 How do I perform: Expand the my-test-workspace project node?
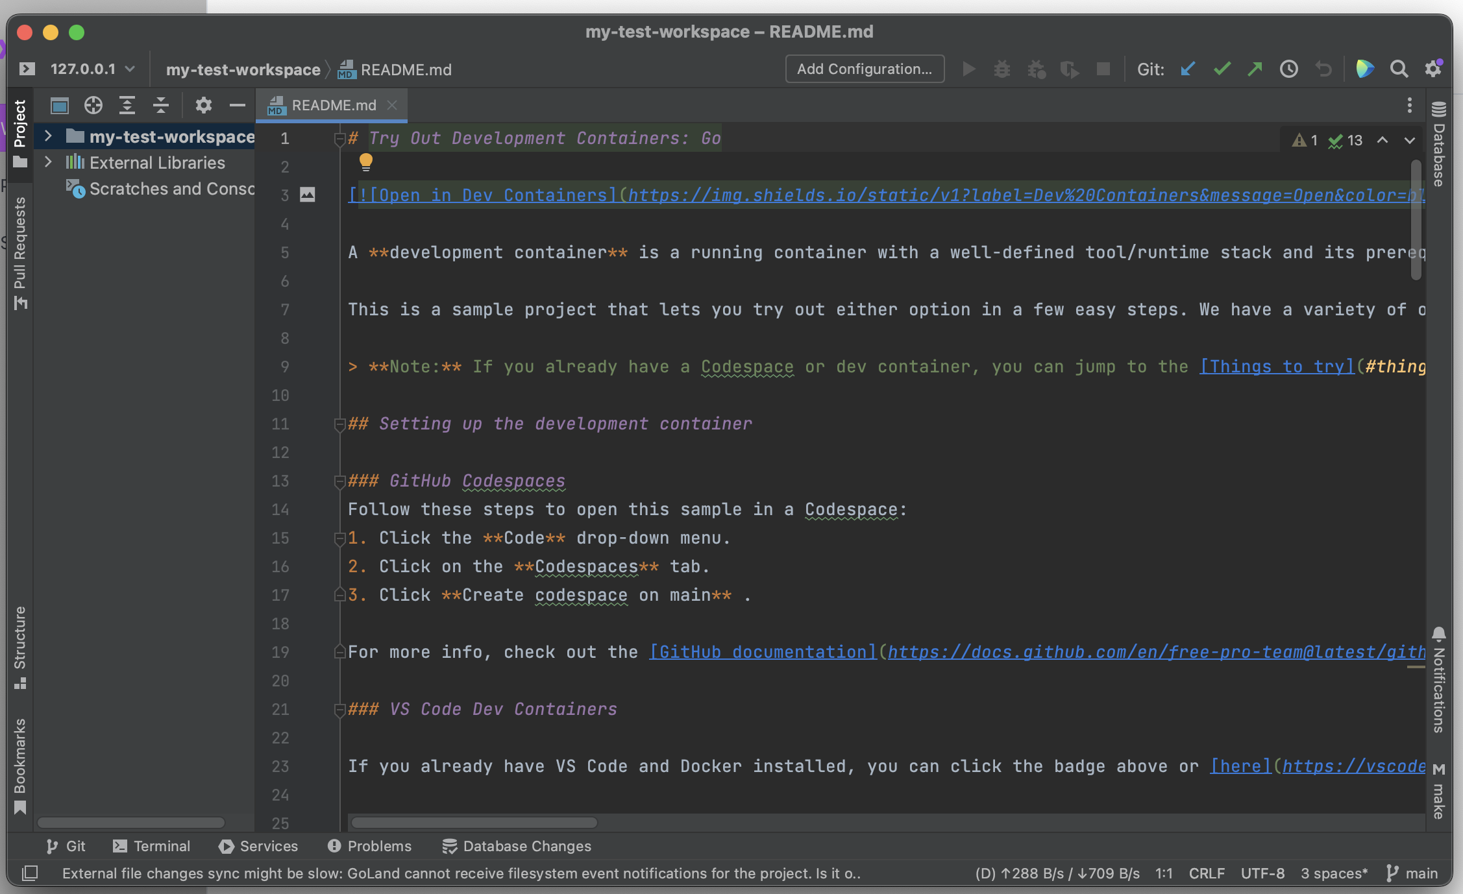(48, 136)
